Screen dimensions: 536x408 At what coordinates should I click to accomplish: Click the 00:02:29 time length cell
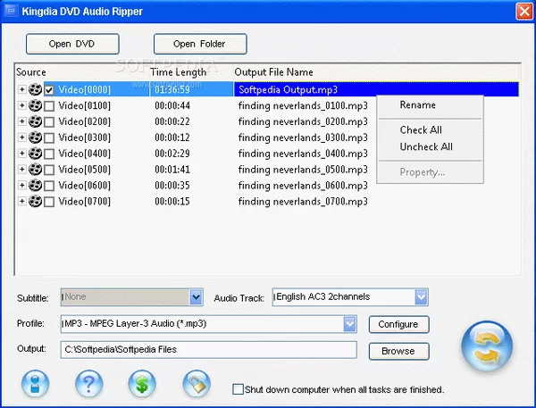point(172,154)
